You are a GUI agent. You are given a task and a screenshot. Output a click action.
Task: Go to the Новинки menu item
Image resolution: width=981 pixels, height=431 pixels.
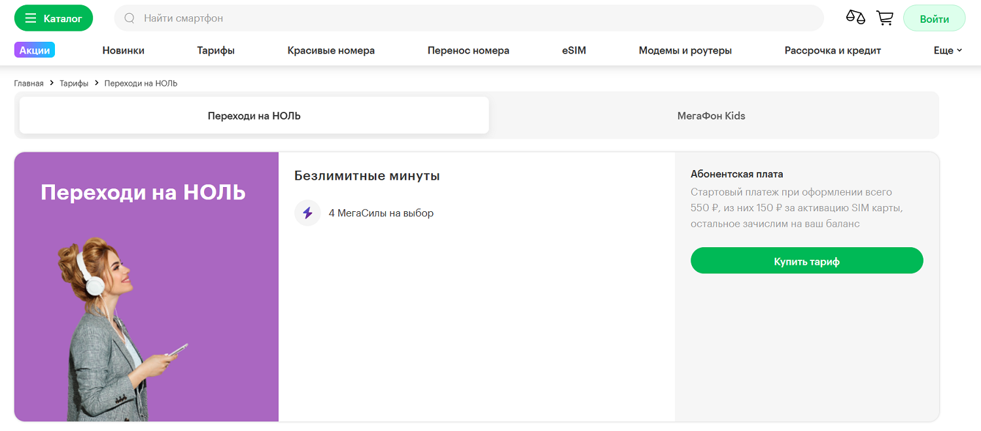tap(124, 50)
